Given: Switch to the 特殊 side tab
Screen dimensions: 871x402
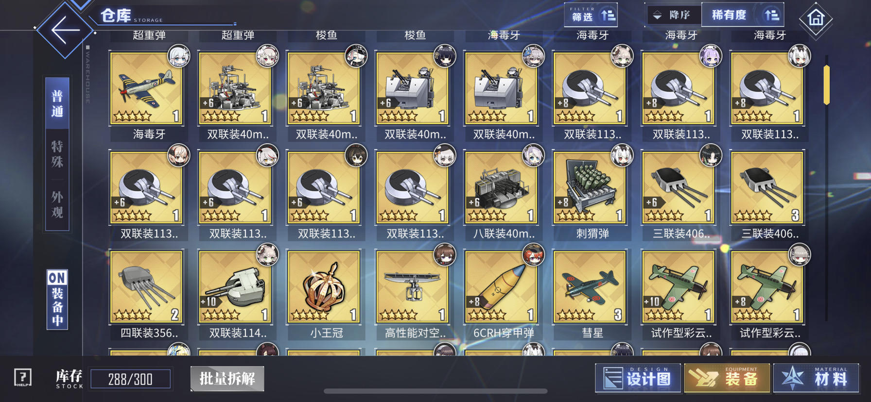Looking at the screenshot, I should (x=57, y=154).
